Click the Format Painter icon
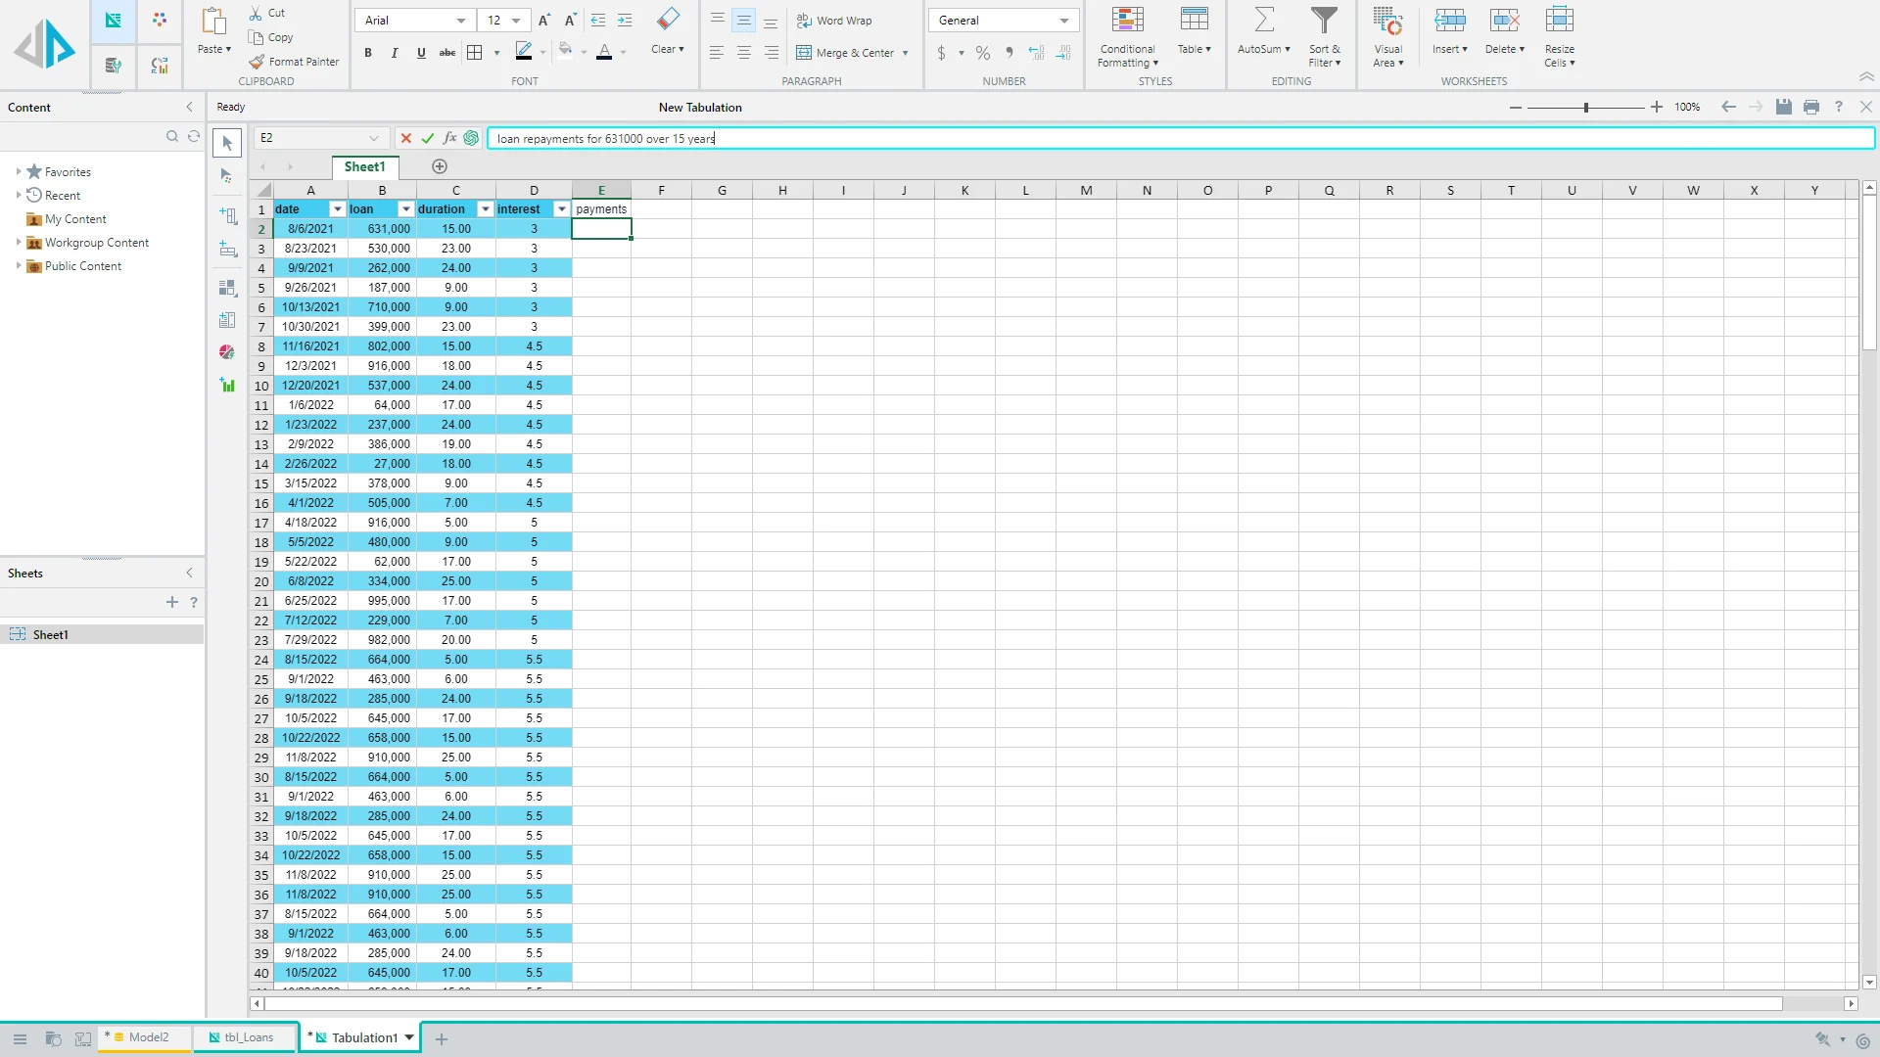 pos(257,62)
